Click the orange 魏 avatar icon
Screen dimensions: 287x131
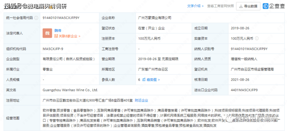click(47, 33)
